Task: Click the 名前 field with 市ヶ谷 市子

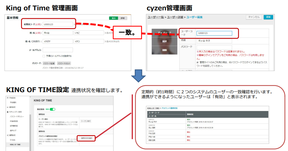Action: coord(214,41)
